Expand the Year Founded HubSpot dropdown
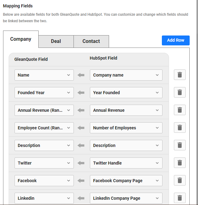Viewport: 198px width, 205px height. point(126,93)
